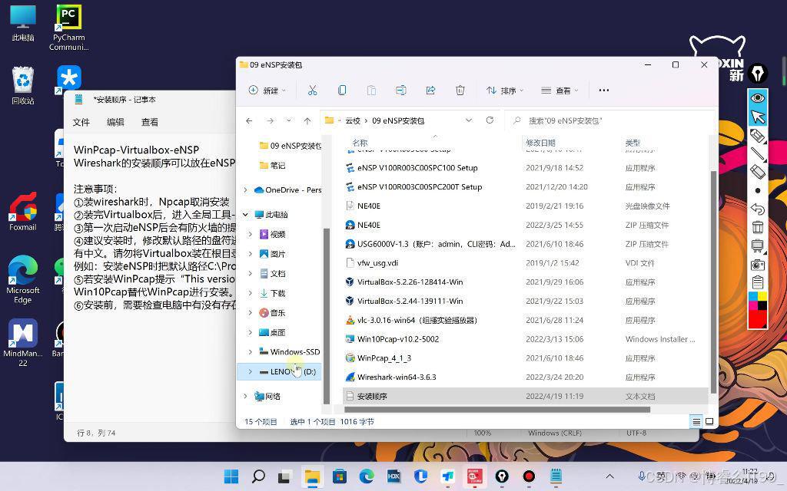Select the highlighter tool in pen toolbar

[757, 135]
